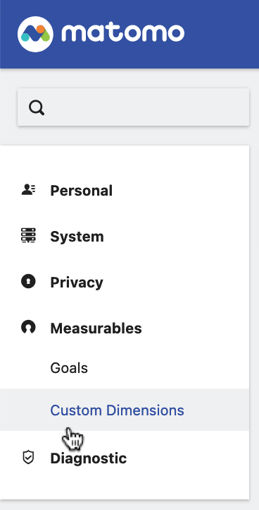Expand the Diagnostic menu section

pos(125,458)
